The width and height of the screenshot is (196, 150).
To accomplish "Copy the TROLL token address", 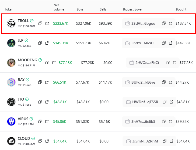I will [40, 23].
